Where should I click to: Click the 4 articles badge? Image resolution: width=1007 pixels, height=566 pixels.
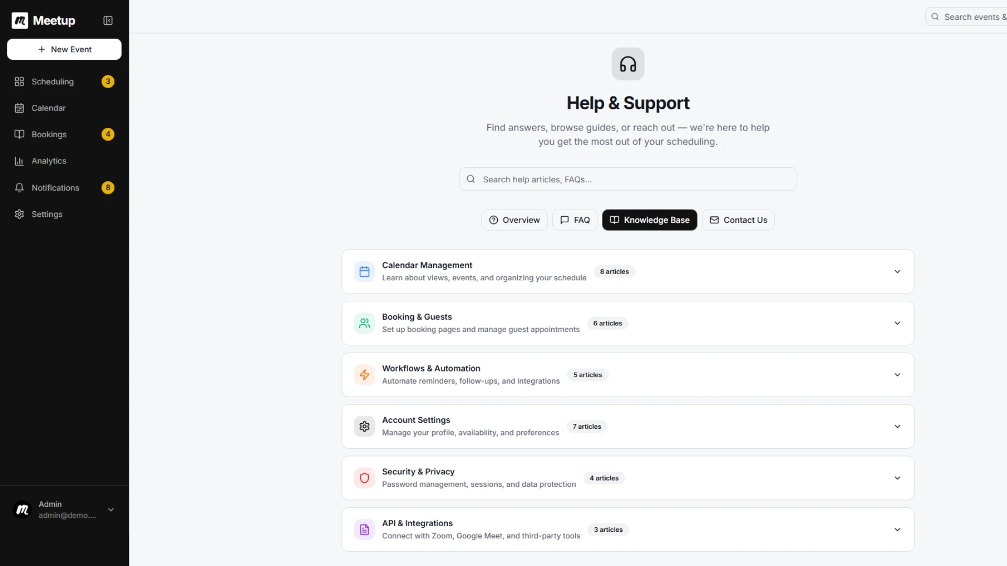coord(604,478)
